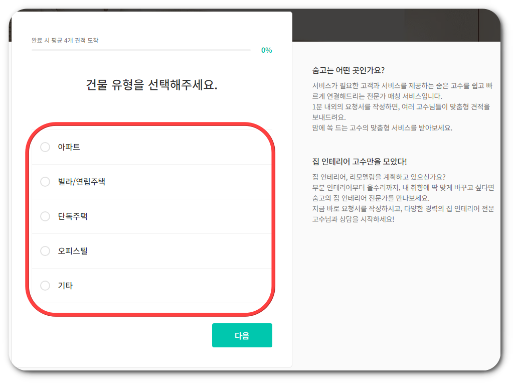This screenshot has height=383, width=513.
Task: Click the circle next to 오피스텔
Action: coord(45,251)
